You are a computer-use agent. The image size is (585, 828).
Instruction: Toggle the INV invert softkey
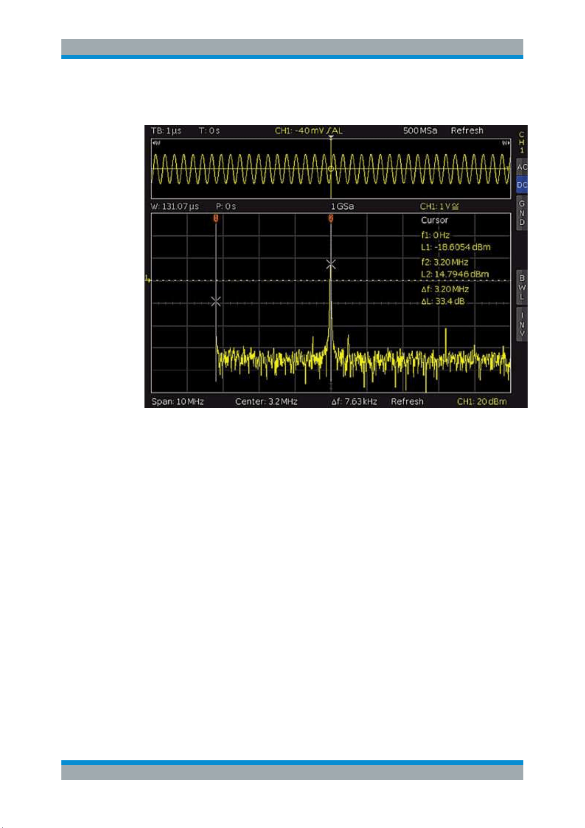(522, 324)
